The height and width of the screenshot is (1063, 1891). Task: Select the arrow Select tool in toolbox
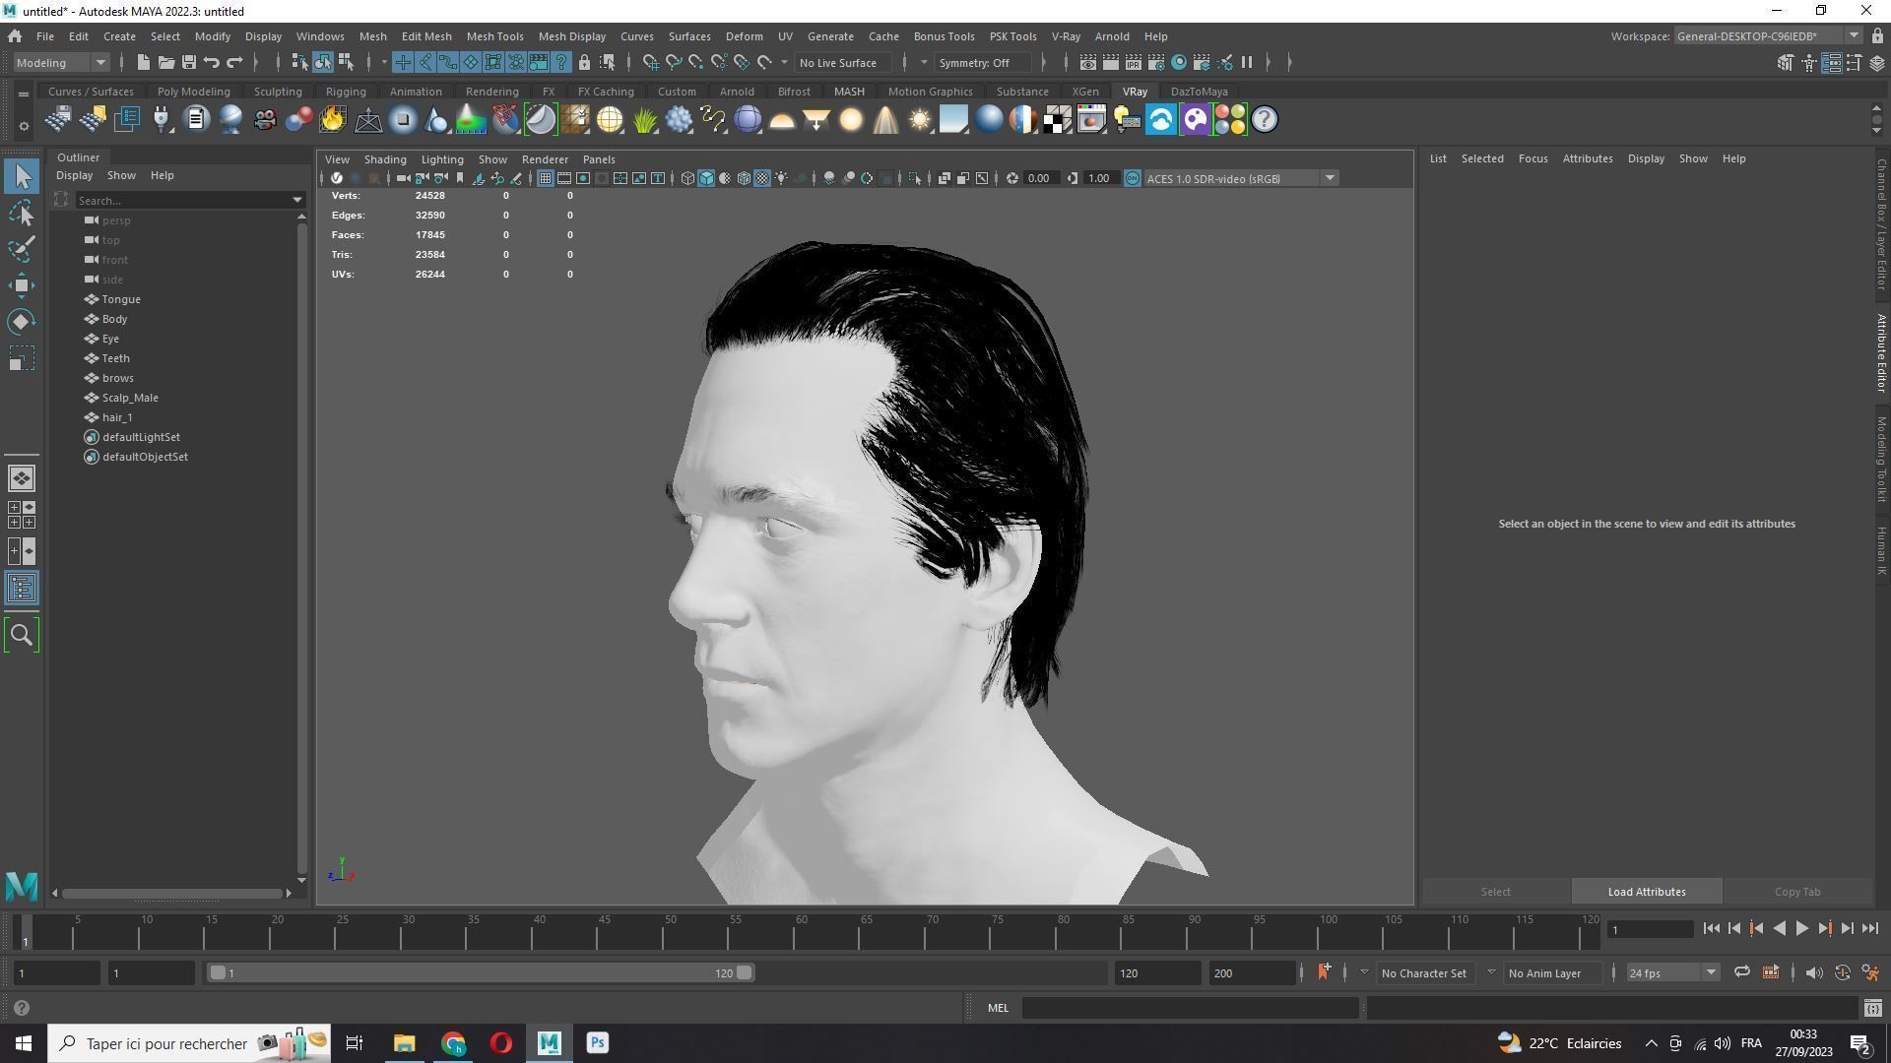point(22,176)
